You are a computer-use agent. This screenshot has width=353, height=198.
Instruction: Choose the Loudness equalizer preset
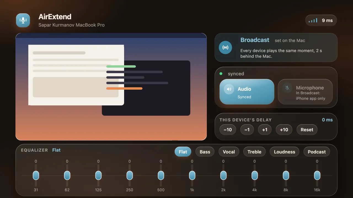pyautogui.click(x=285, y=152)
